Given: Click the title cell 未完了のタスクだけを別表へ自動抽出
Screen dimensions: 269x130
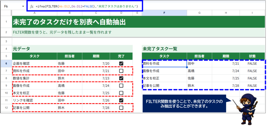Looking at the screenshot, I should click(138, 22).
